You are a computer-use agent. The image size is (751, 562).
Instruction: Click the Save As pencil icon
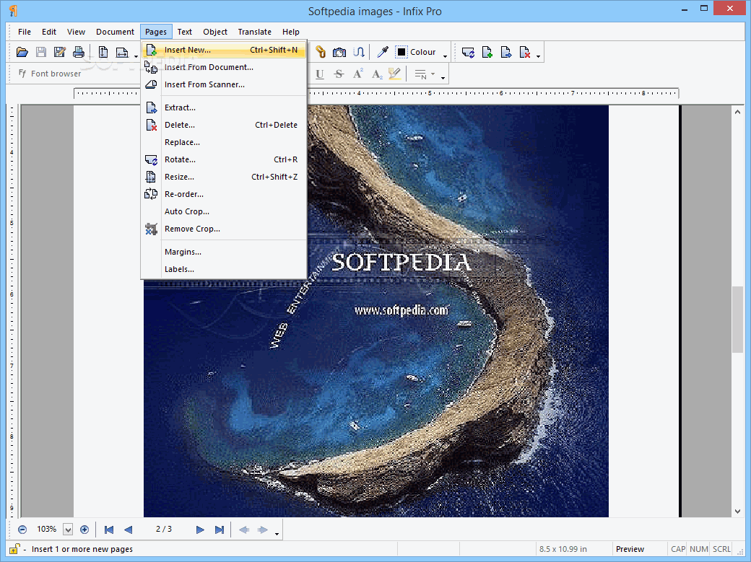(60, 52)
